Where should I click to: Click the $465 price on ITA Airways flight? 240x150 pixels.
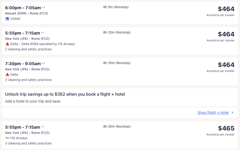226,128
